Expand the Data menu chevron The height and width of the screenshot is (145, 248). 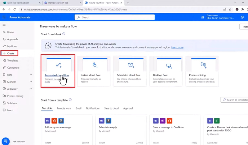point(31,75)
